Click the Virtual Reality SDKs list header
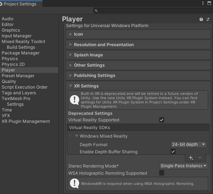Viewport: 213px width, 194px height. [x=138, y=127]
